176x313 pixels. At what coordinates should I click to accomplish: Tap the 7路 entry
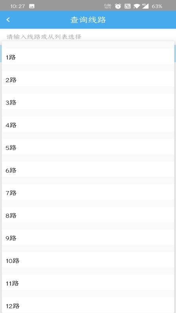tap(88, 193)
